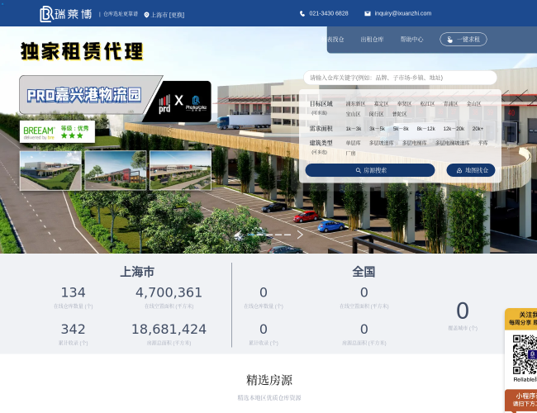Select the 多层坡道库 building type

pos(382,143)
